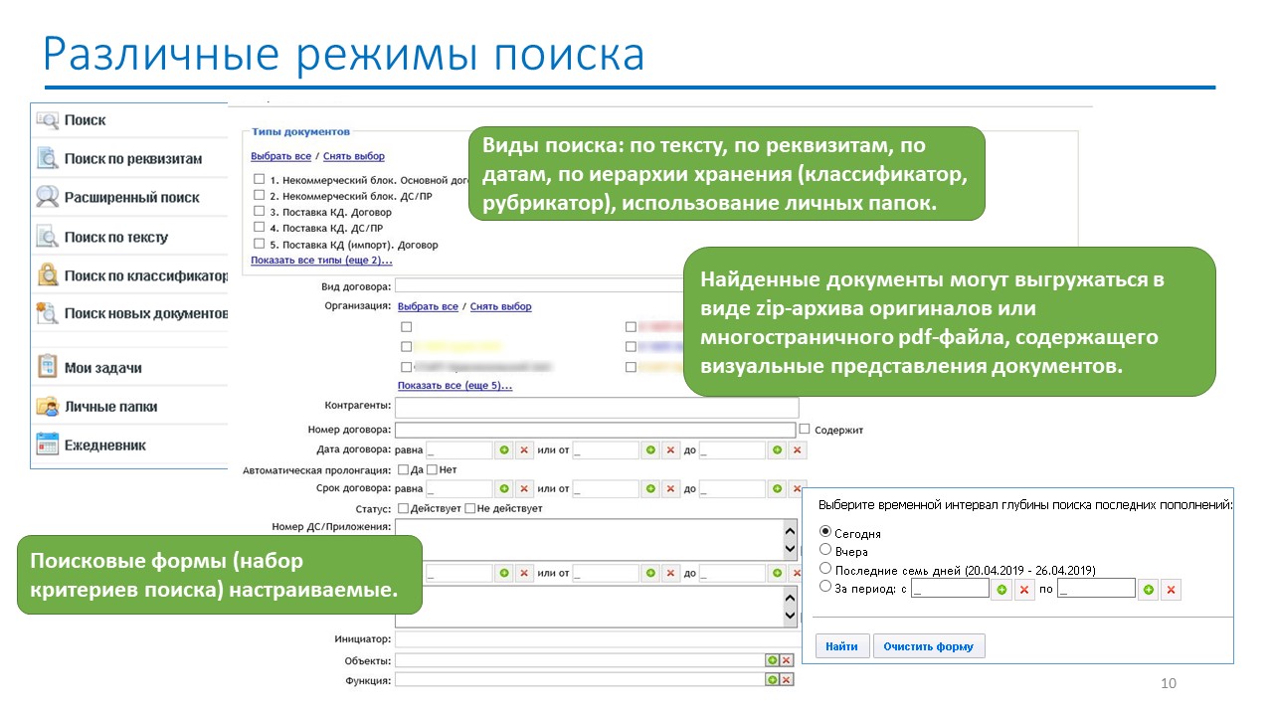Focus the Дата договора равна date field

pos(458,450)
